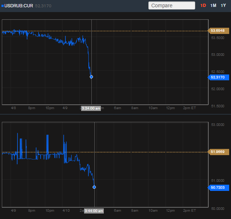Image resolution: width=231 pixels, height=219 pixels.
Task: Select the 1D time range
Action: click(203, 5)
